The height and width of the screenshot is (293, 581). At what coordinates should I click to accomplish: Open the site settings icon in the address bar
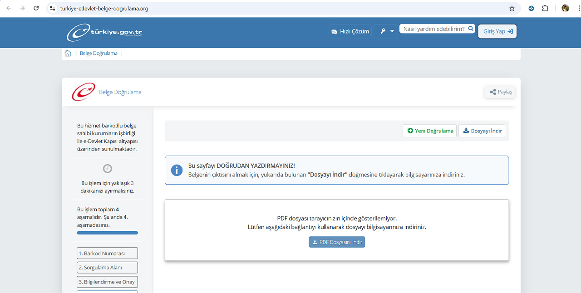point(52,8)
